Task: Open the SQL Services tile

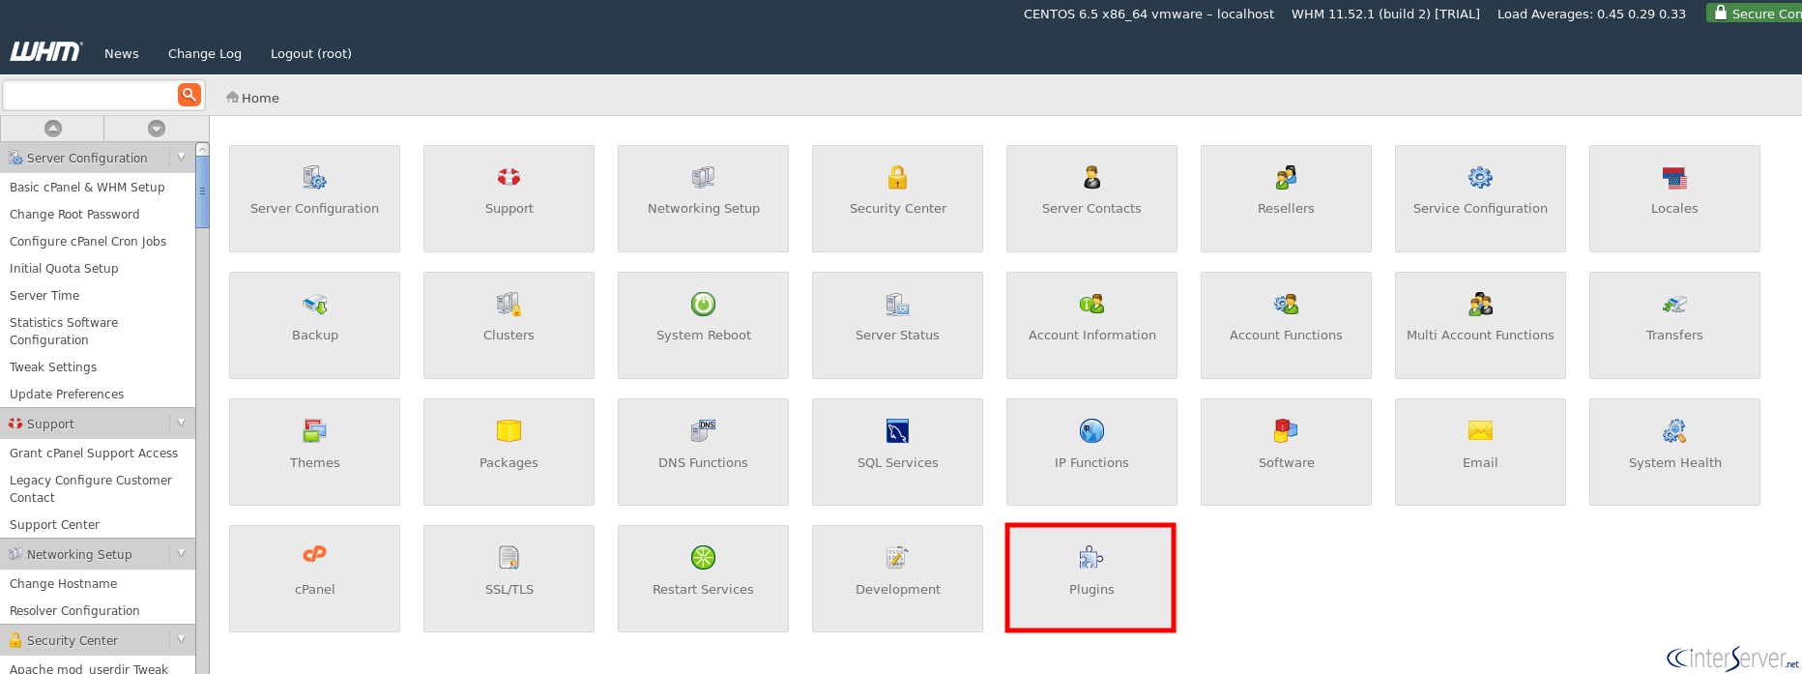Action: coord(897,452)
